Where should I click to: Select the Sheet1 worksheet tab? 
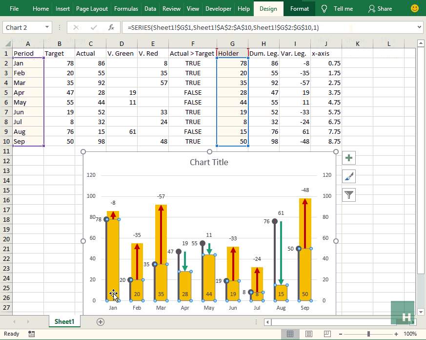[64, 321]
